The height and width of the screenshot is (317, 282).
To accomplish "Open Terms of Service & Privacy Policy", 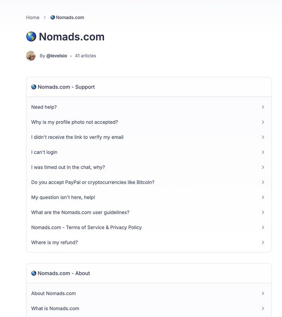I will pyautogui.click(x=86, y=228).
